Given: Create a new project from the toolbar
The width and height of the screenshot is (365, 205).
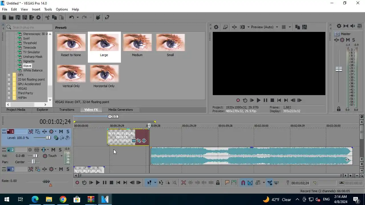Looking at the screenshot, I should [4, 17].
